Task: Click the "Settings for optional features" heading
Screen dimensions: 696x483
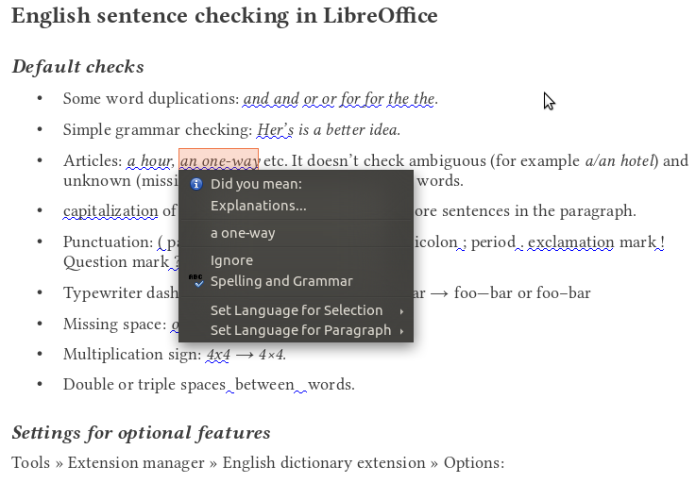Action: click(x=141, y=433)
